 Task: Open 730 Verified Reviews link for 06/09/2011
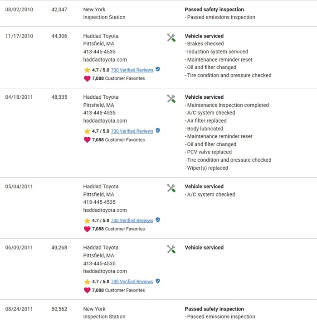(x=132, y=282)
